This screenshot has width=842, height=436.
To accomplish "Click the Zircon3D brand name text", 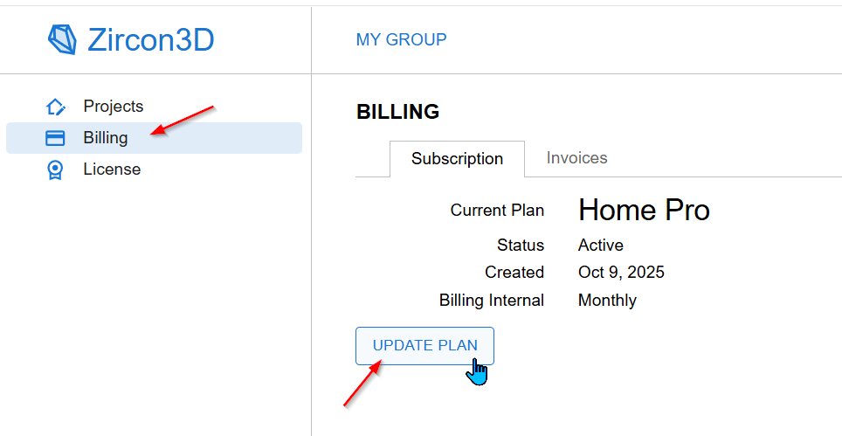I will click(x=150, y=40).
